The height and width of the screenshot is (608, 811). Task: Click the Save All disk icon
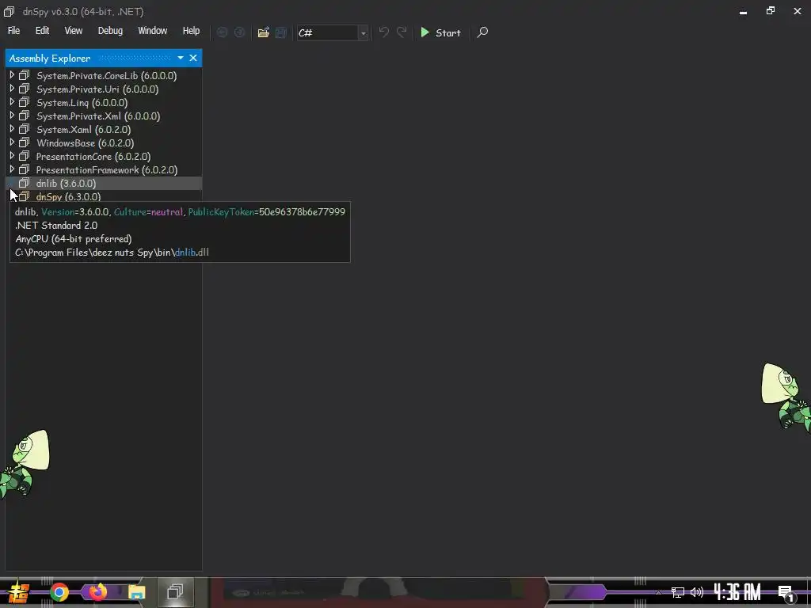coord(281,32)
